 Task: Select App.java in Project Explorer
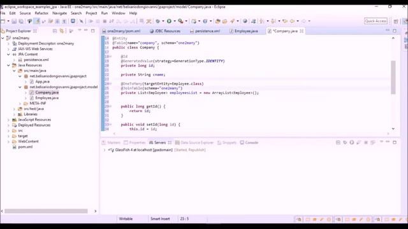click(42, 81)
